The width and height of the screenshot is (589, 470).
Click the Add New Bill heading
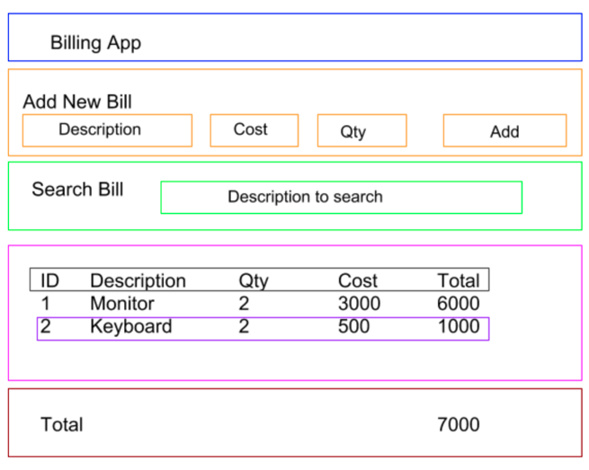(x=77, y=102)
